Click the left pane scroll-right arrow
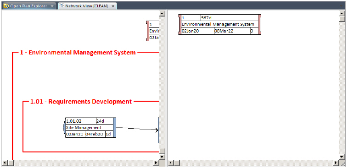The width and height of the screenshot is (348, 168). [x=157, y=163]
